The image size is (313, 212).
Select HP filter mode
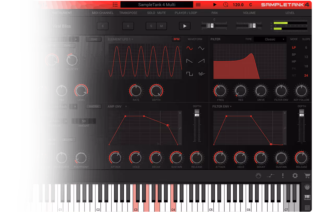[x=294, y=62]
